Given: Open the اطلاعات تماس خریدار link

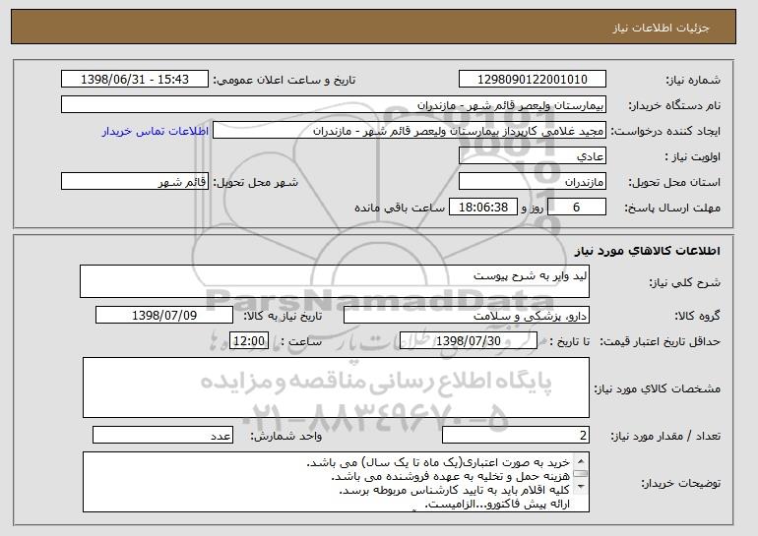Looking at the screenshot, I should 156,131.
